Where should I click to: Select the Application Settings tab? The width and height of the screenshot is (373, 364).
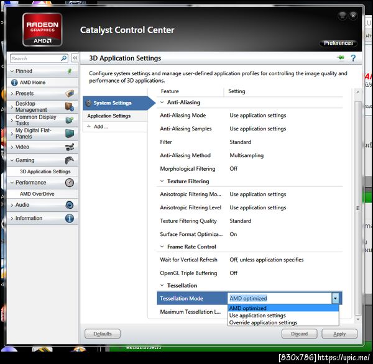pyautogui.click(x=115, y=116)
